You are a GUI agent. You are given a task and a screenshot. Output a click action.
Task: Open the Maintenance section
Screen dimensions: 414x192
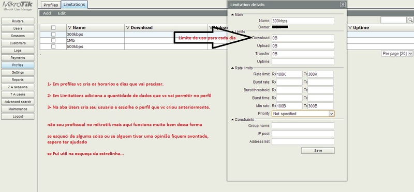(x=18, y=109)
